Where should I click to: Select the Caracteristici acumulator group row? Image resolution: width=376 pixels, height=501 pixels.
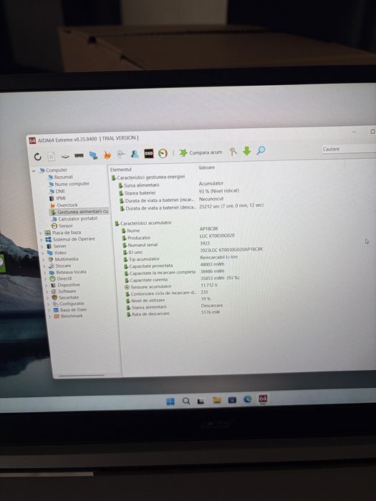pos(143,223)
